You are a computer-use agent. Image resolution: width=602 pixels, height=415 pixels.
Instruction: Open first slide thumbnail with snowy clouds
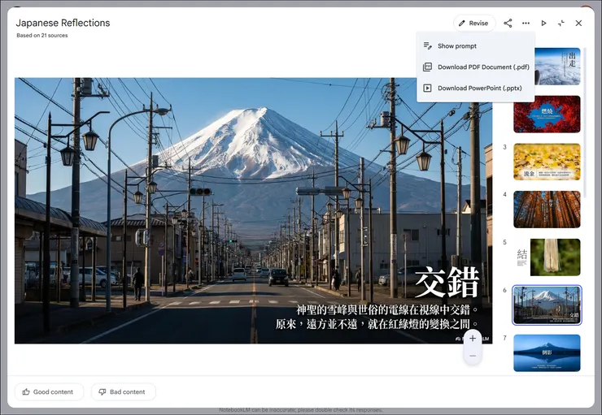point(557,67)
